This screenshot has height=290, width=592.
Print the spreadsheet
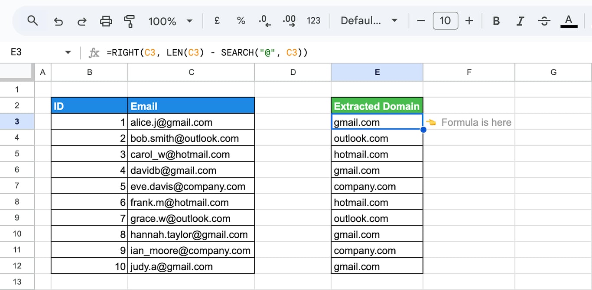point(106,21)
